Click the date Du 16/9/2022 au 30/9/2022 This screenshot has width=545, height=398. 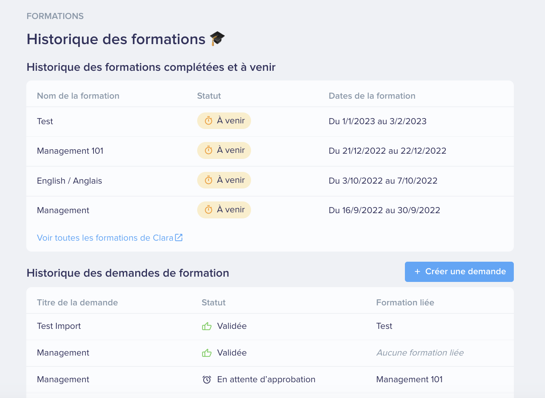tap(384, 210)
